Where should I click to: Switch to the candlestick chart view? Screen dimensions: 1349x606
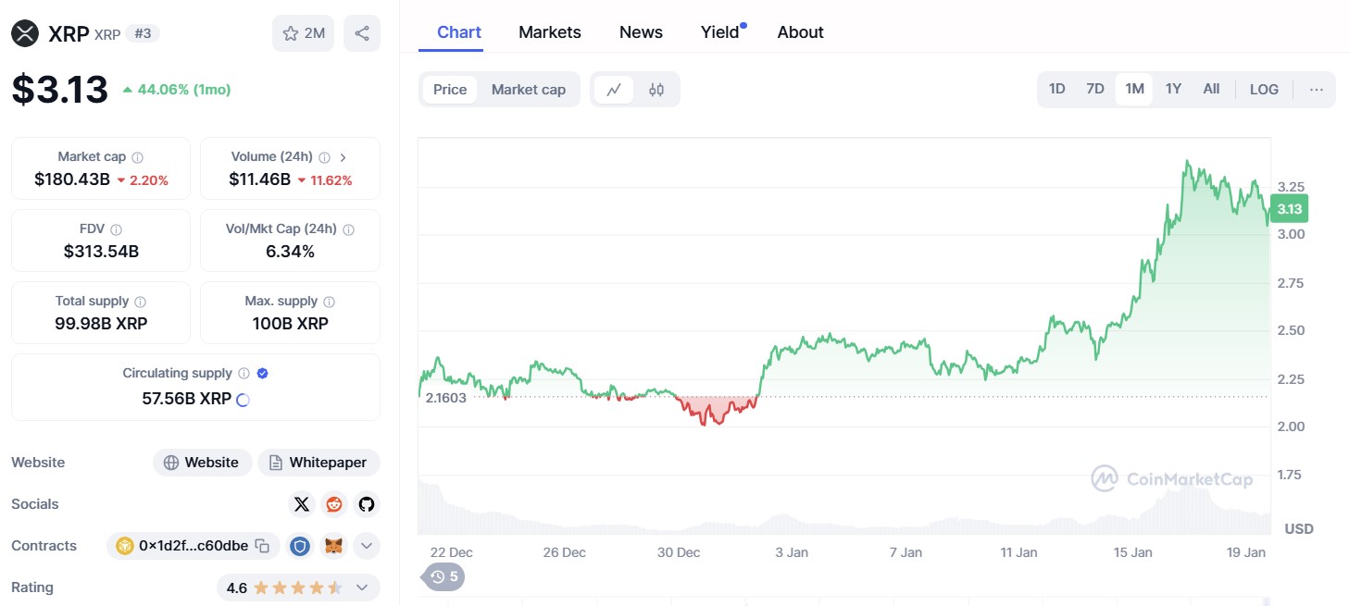[656, 90]
